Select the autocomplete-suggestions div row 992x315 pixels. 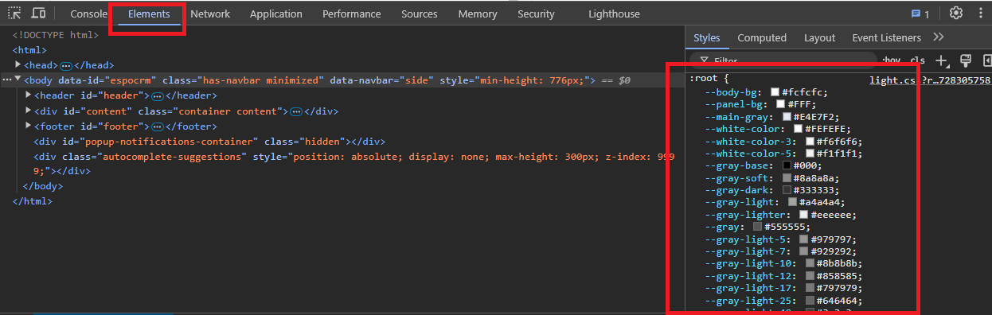[x=354, y=164]
